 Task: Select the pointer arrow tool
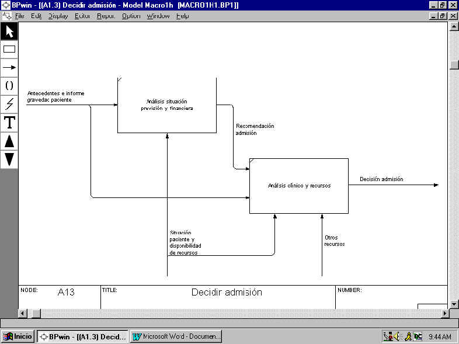point(9,31)
